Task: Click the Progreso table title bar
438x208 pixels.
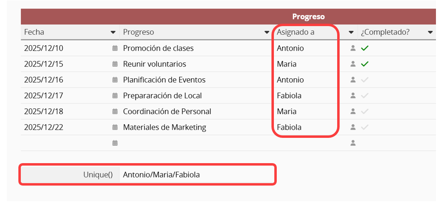Action: point(308,17)
